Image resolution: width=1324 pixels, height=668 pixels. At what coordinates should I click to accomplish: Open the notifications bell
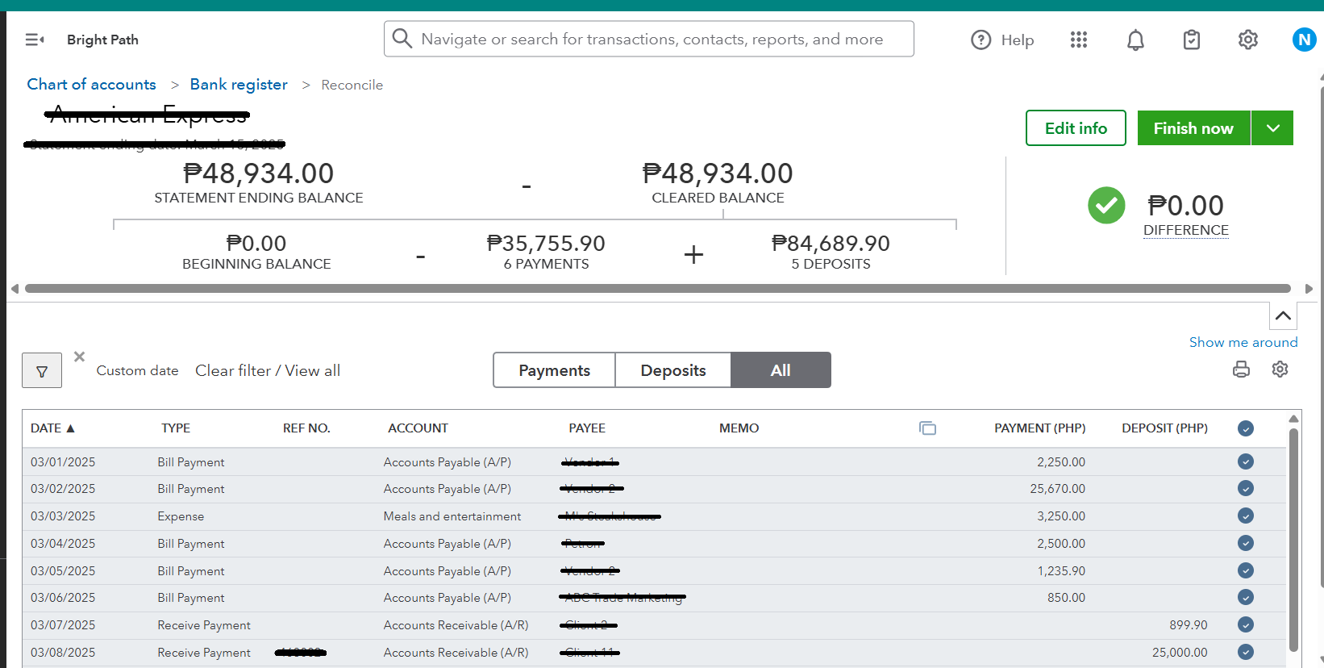pos(1135,40)
